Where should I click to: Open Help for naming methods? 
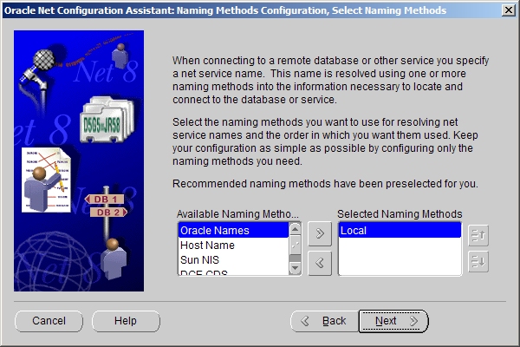126,321
